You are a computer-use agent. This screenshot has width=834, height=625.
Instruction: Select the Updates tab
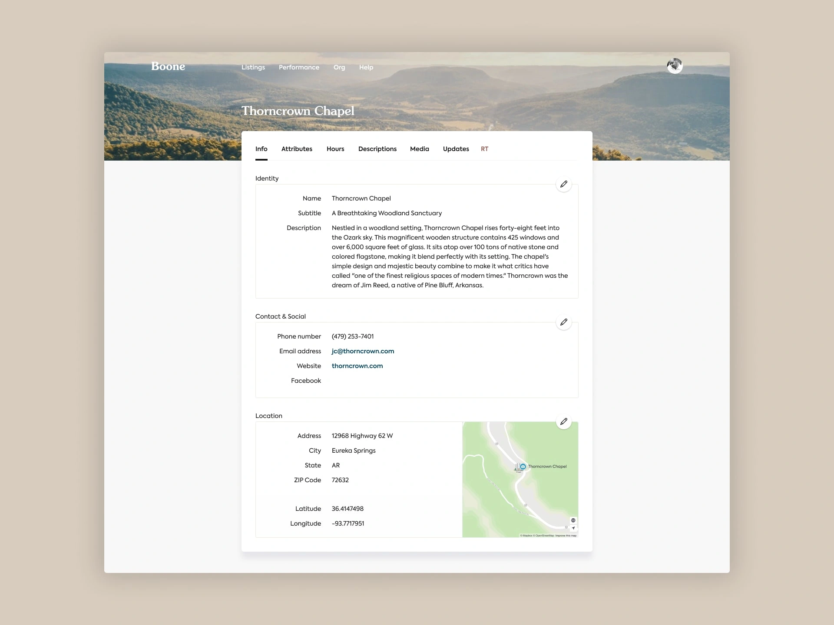[456, 149]
